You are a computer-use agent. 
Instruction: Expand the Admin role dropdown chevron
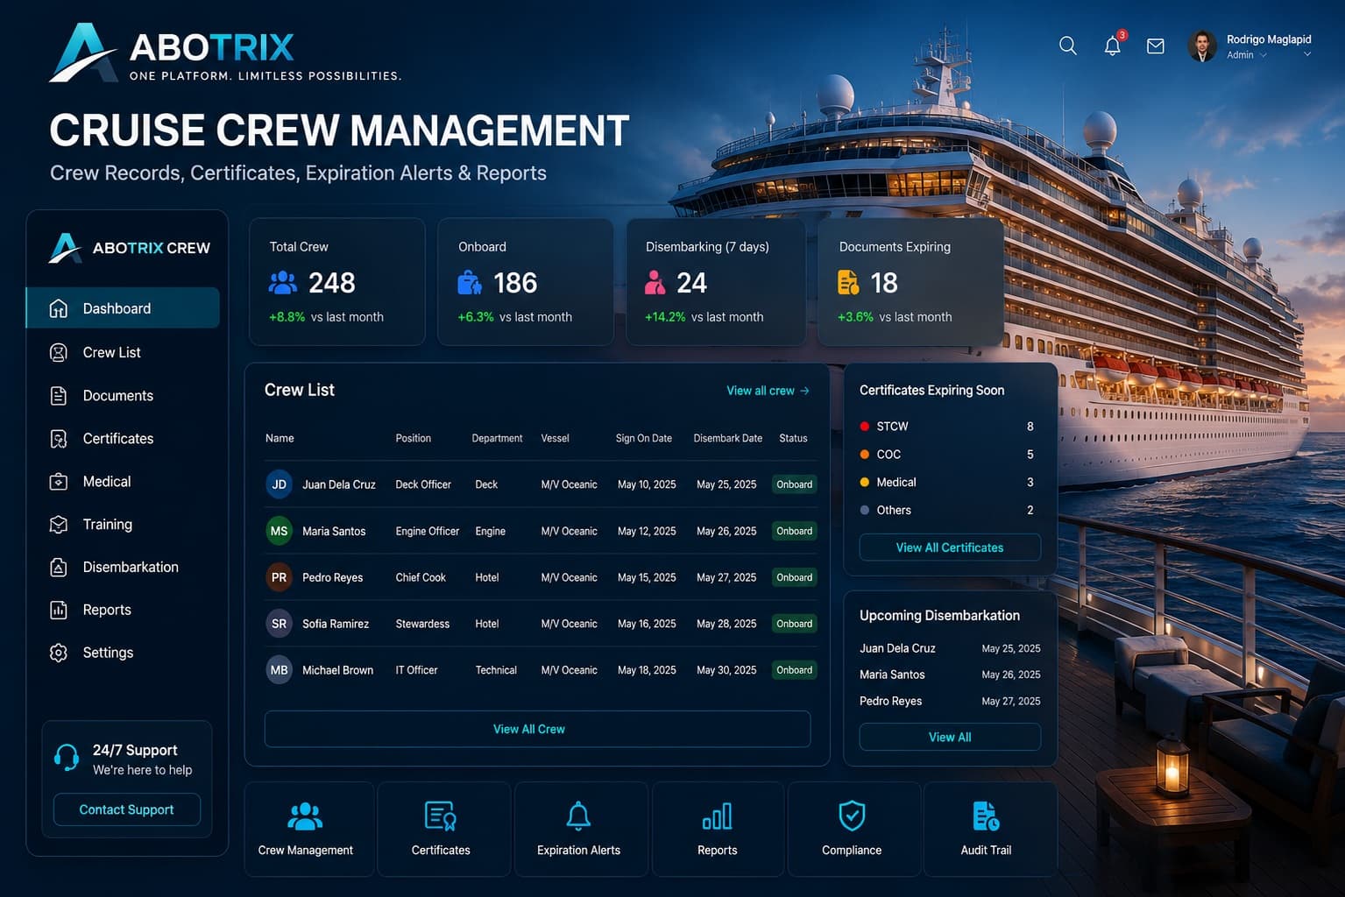coord(1264,55)
